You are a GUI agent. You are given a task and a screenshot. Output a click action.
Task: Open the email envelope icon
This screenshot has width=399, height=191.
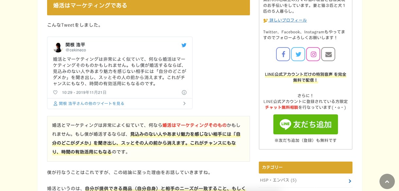pos(328,54)
